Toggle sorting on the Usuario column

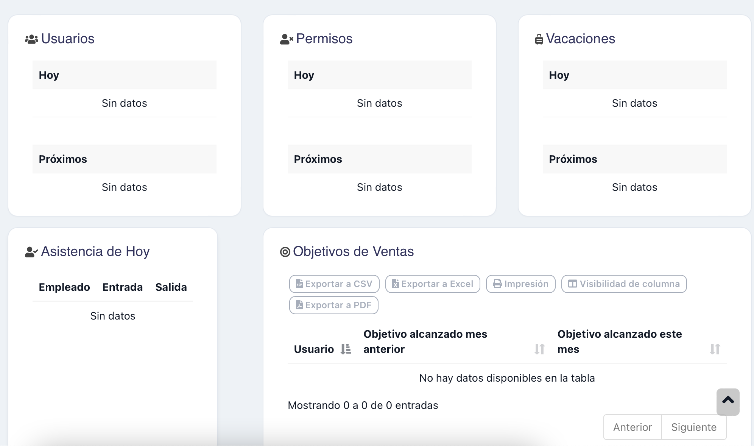coord(346,349)
